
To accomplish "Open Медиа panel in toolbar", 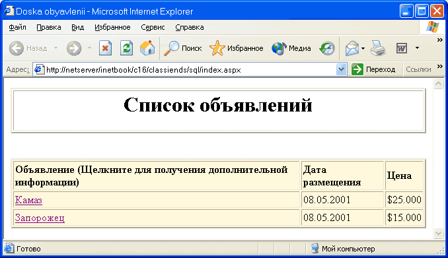I will tap(291, 48).
